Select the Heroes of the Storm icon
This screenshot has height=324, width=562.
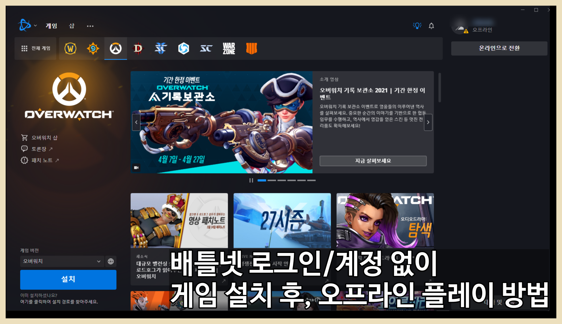(183, 48)
